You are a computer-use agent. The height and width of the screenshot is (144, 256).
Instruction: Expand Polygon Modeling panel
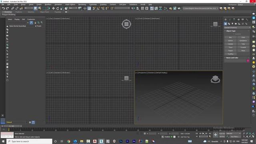[x=9, y=14]
